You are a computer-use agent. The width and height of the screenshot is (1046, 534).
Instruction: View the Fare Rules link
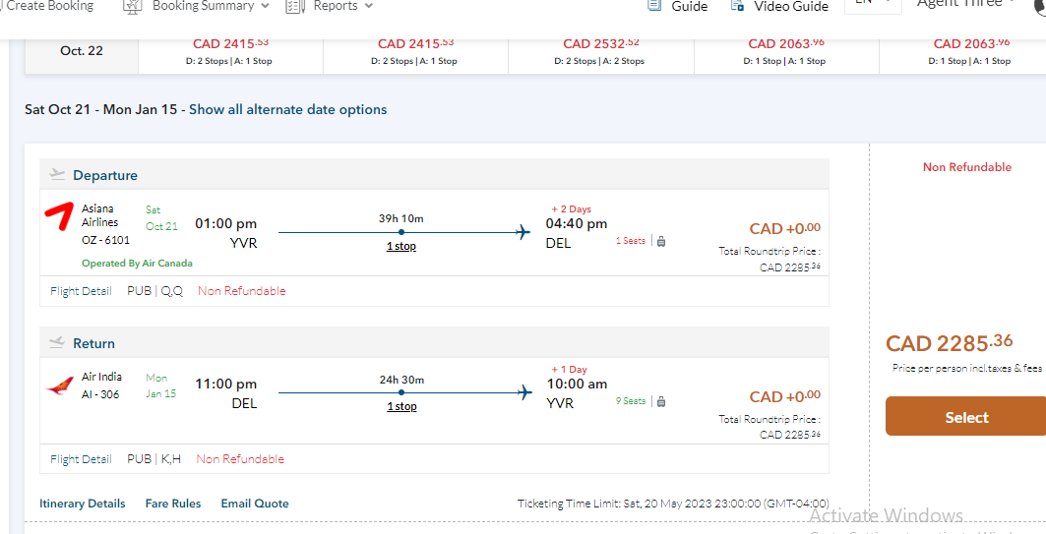(x=173, y=504)
